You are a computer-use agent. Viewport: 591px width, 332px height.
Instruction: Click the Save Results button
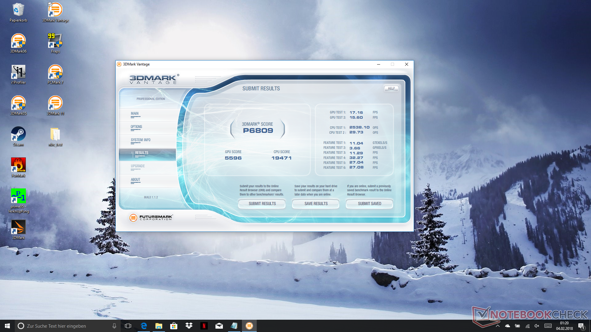pos(316,204)
